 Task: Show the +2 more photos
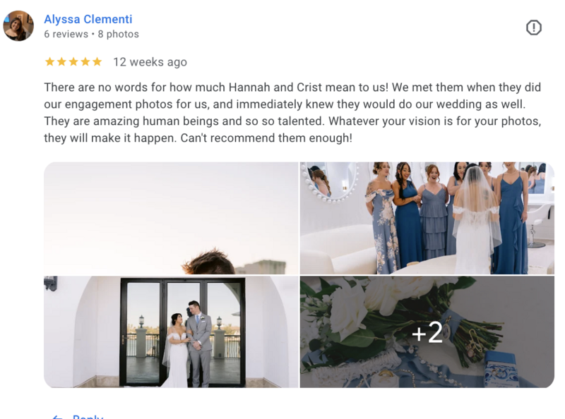point(427,332)
